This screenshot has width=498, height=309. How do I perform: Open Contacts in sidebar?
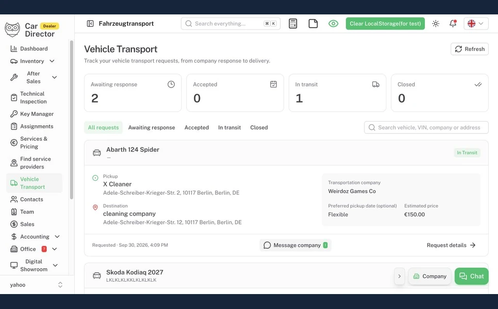point(31,199)
